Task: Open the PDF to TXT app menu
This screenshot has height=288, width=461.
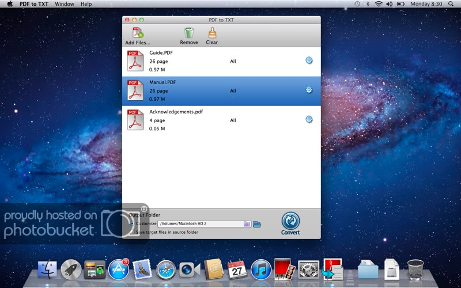Action: click(35, 4)
